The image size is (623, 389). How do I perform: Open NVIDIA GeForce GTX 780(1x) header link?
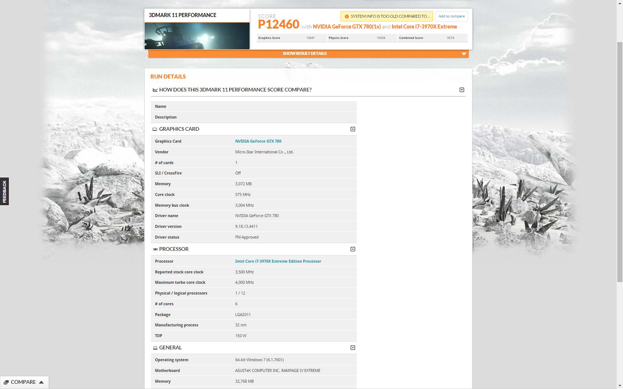pos(347,27)
